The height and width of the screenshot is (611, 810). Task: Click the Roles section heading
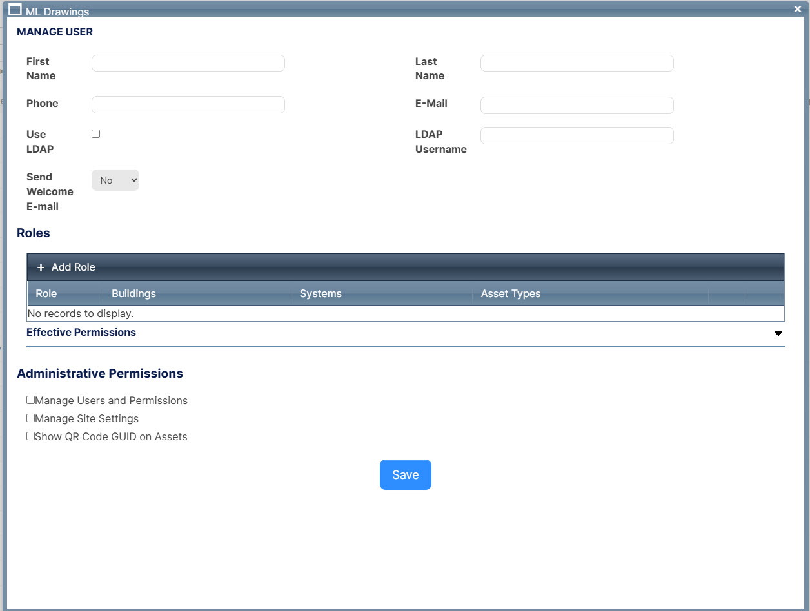34,233
